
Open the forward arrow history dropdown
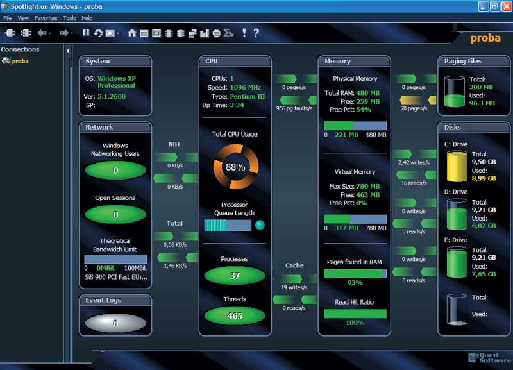coord(72,33)
